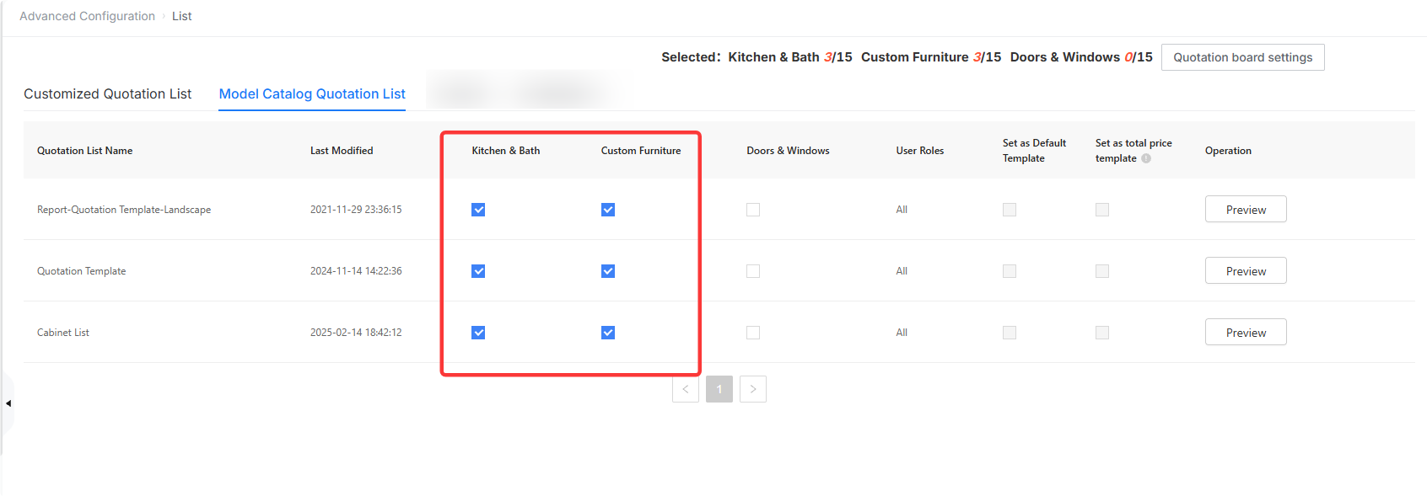Expand the collapsed side panel arrow
Viewport: 1427px width, 496px height.
[8, 403]
